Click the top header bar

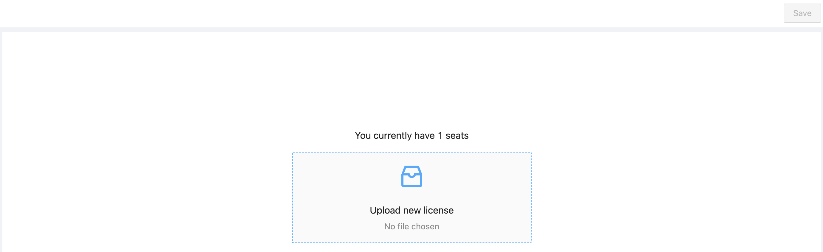coord(411,13)
